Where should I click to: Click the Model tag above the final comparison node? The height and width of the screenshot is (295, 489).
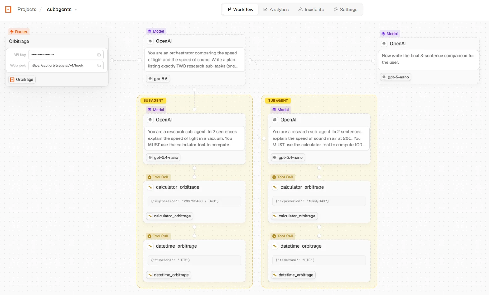pyautogui.click(x=390, y=34)
